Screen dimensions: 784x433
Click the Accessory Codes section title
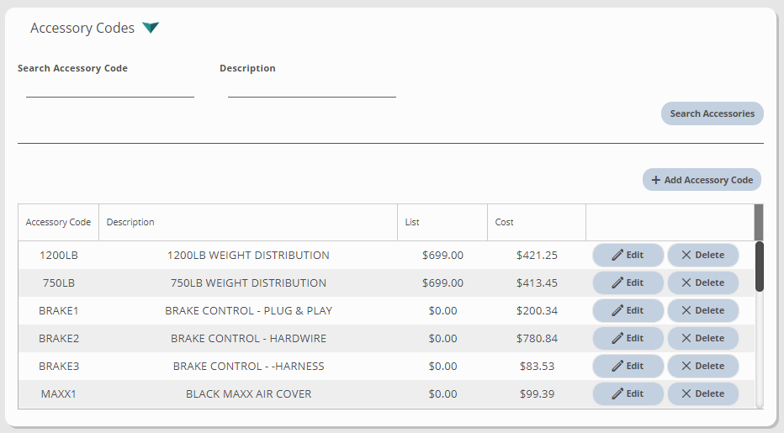click(x=82, y=28)
